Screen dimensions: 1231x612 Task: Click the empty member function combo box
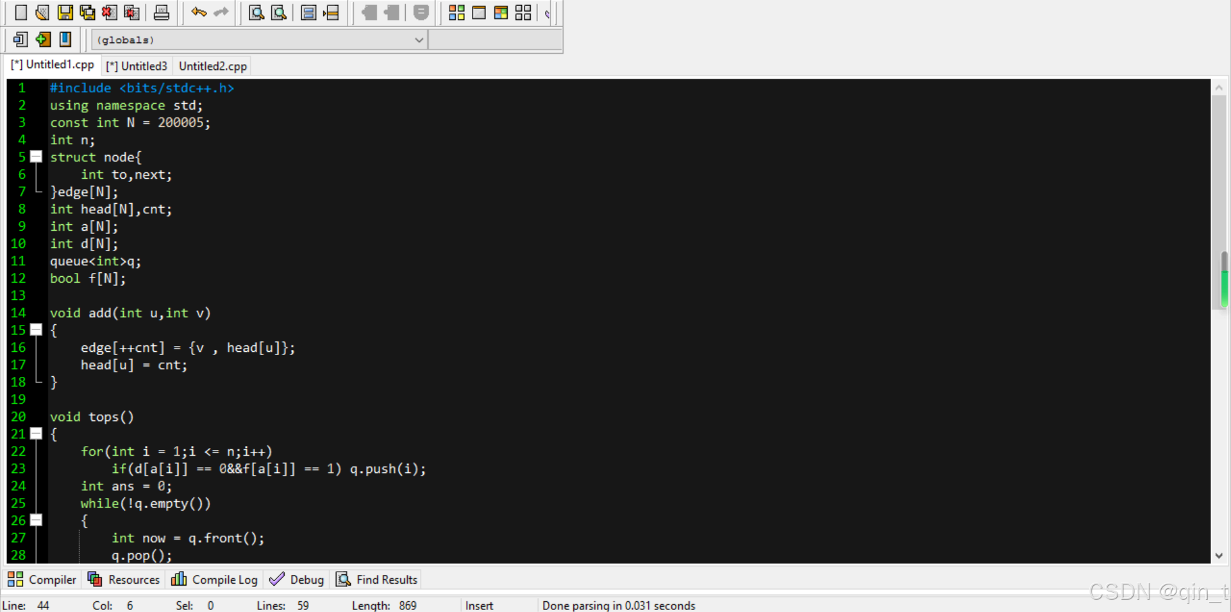[496, 40]
